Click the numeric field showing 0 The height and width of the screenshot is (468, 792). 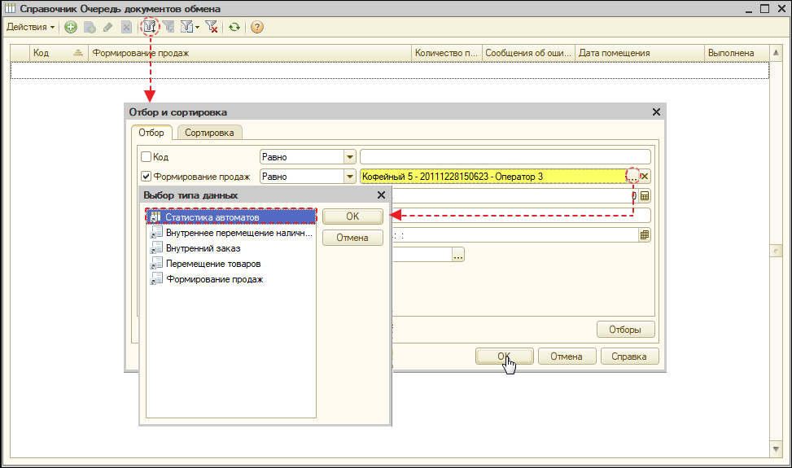[x=515, y=196]
